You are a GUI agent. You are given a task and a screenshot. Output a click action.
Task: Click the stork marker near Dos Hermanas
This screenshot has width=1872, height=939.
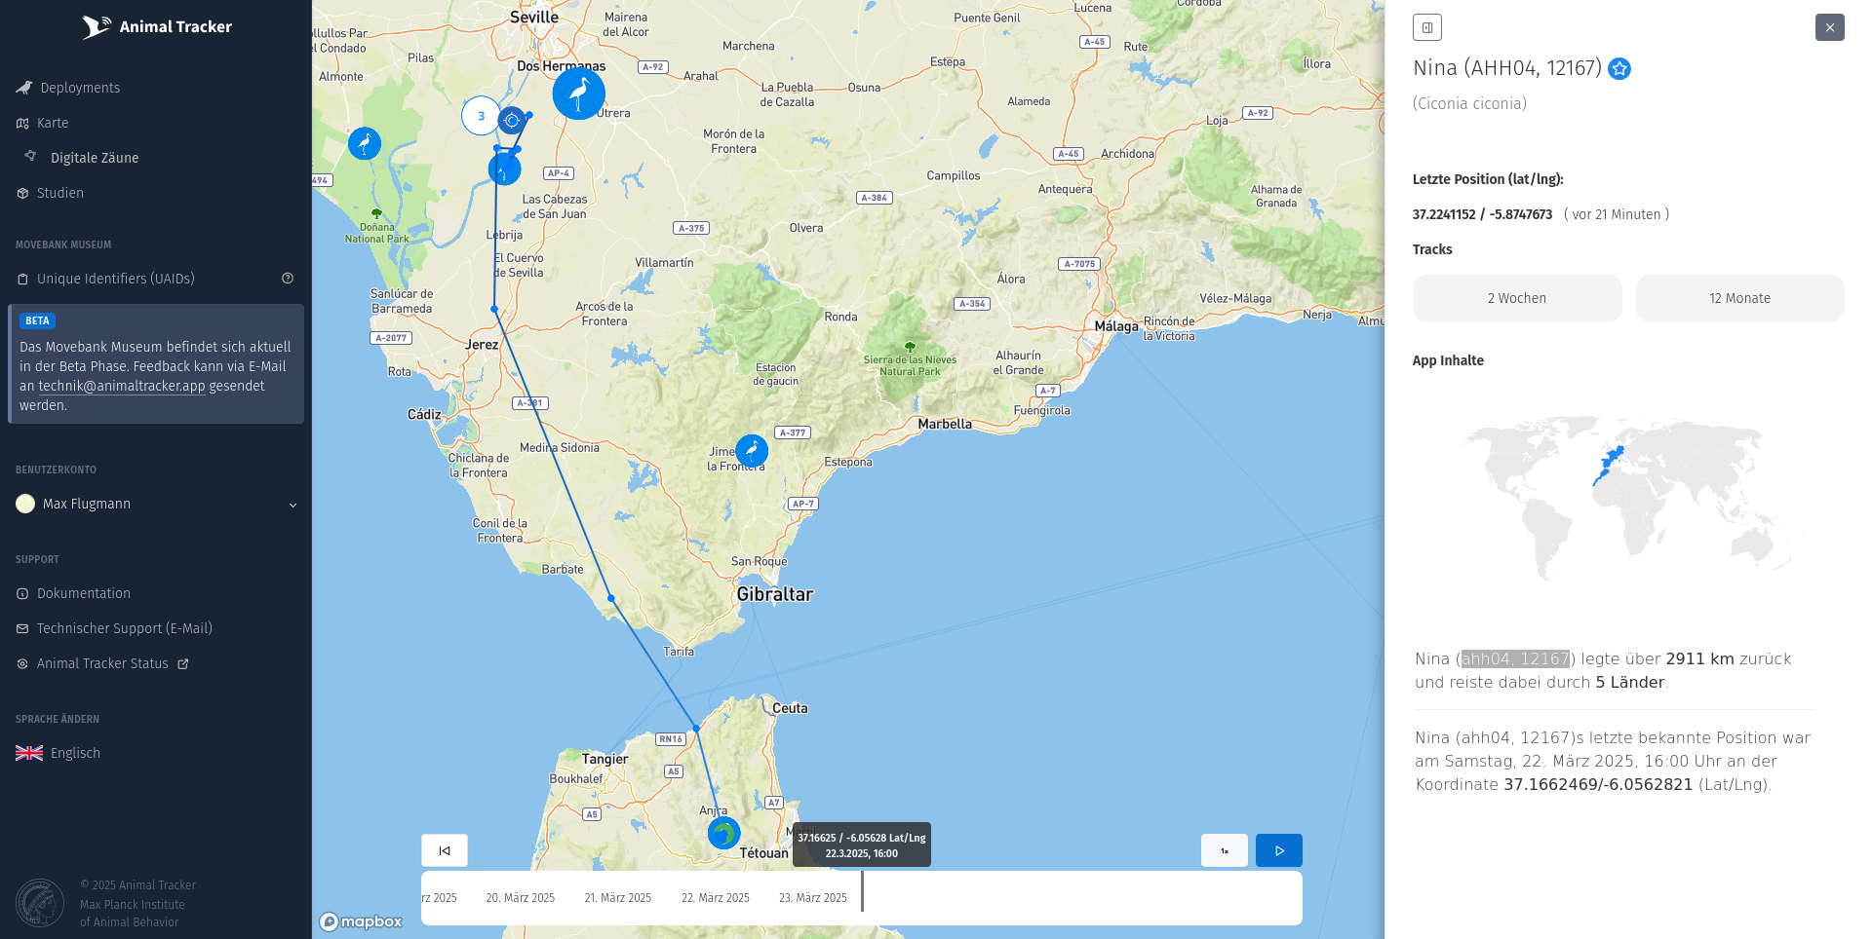click(578, 94)
